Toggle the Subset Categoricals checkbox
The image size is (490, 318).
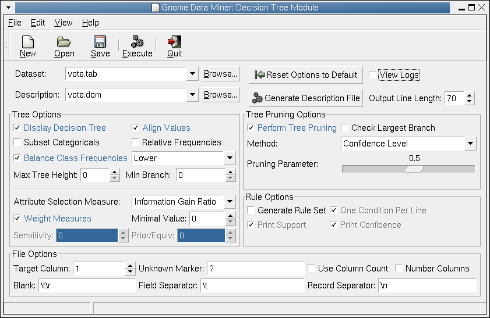17,142
